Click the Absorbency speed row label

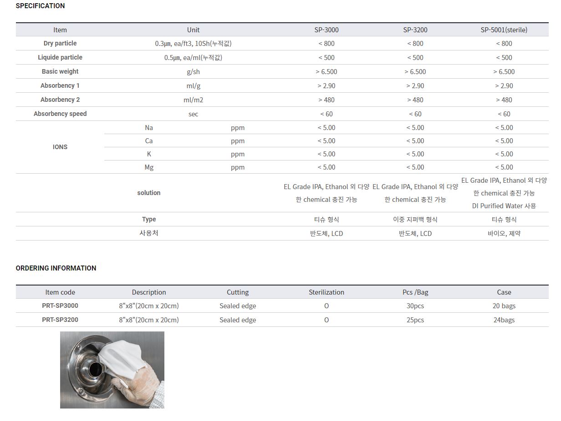point(60,114)
